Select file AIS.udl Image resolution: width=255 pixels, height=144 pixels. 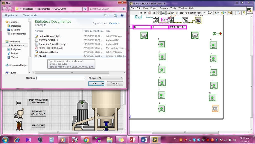[42, 56]
